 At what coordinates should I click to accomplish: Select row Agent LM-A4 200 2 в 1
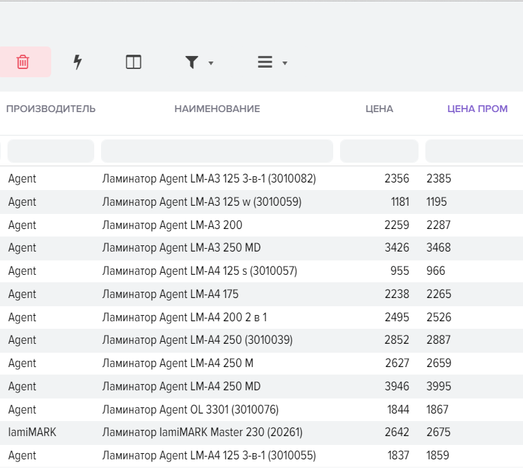point(184,317)
